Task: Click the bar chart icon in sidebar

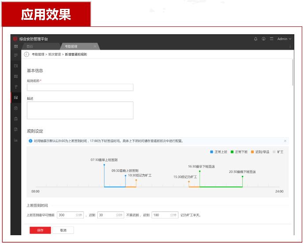Action: click(16, 140)
